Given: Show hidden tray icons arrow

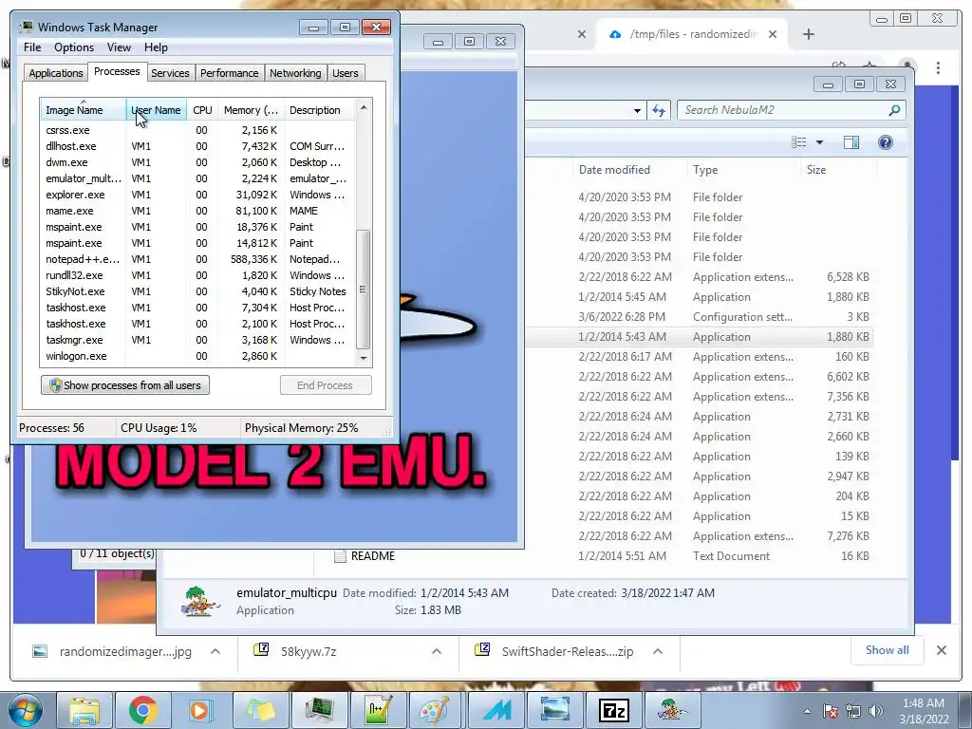Looking at the screenshot, I should click(807, 712).
